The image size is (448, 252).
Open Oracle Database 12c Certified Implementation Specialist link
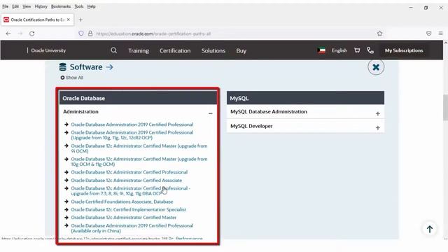tap(128, 209)
